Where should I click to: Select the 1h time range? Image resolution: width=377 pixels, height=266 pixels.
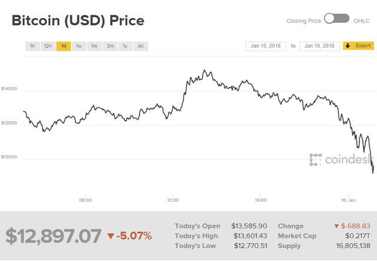tap(32, 46)
